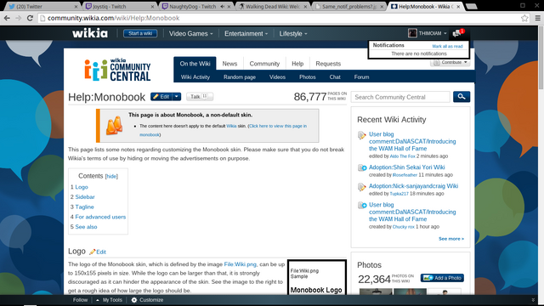The height and width of the screenshot is (306, 544).
Task: Switch to the Same_notif_problems tab
Action: tap(349, 7)
